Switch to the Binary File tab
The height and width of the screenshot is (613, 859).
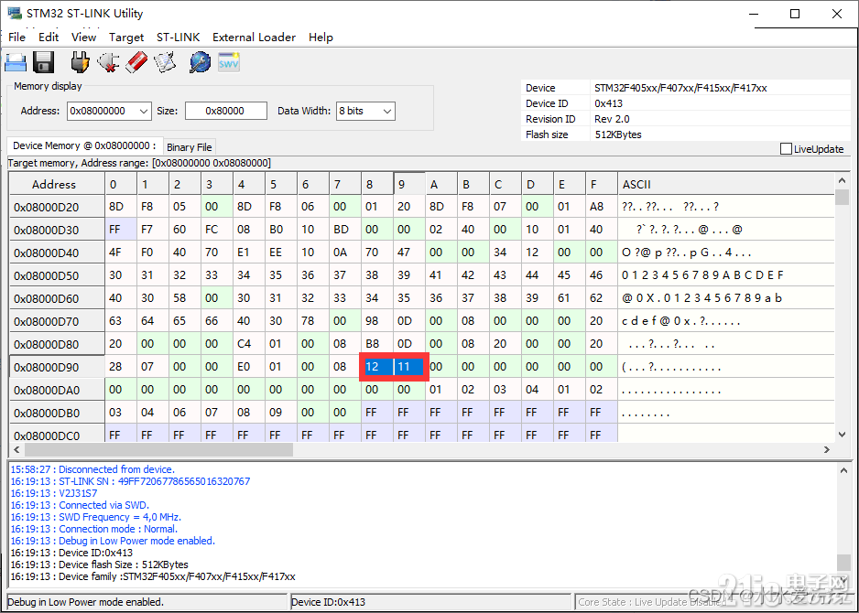[x=190, y=147]
